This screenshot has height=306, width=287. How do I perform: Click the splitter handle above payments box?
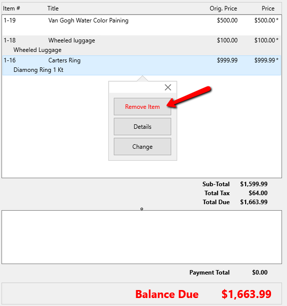(x=142, y=209)
